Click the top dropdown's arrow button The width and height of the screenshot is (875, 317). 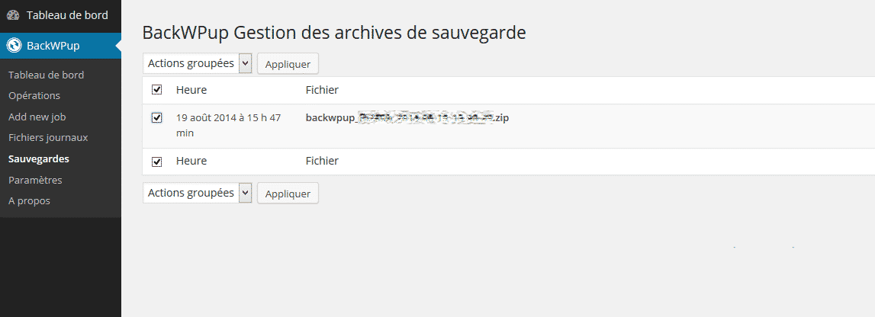point(246,63)
